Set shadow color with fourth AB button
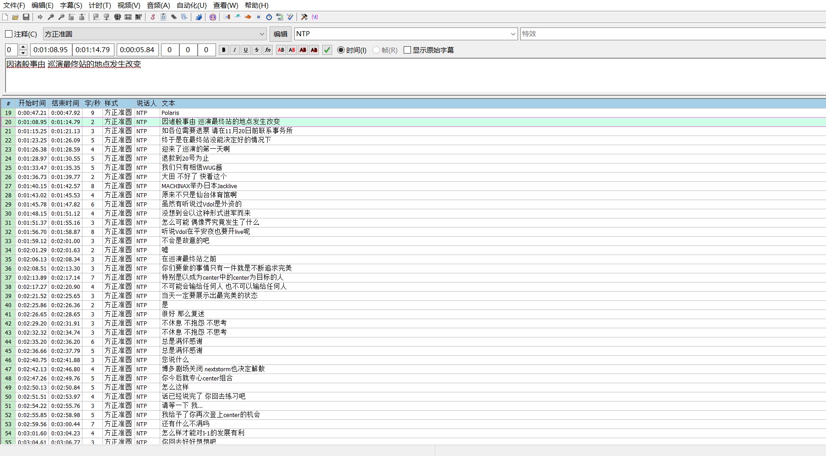The width and height of the screenshot is (826, 456). pyautogui.click(x=314, y=50)
